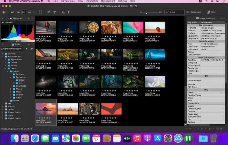Click the next image arrow icon
Image resolution: width=228 pixels, height=145 pixels.
click(x=18, y=12)
